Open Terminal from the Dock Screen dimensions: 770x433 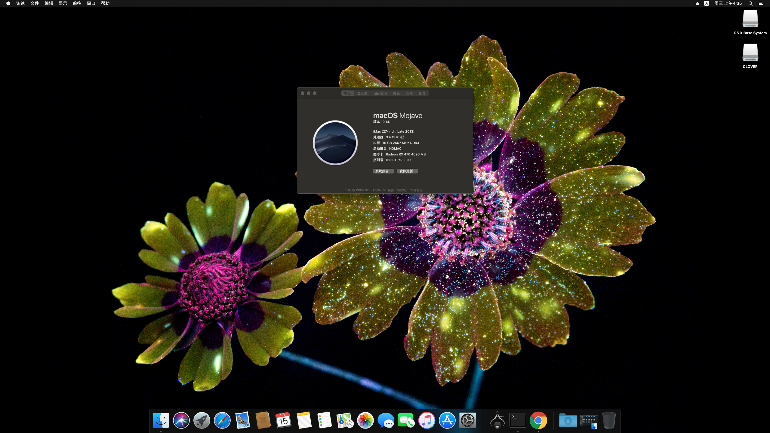tap(518, 420)
